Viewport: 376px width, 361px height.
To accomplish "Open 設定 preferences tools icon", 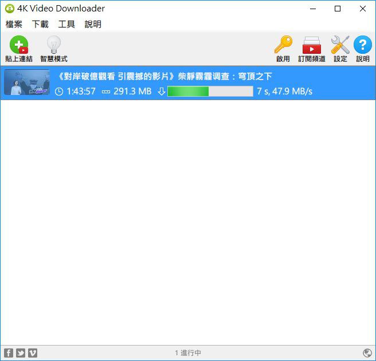I will [340, 45].
